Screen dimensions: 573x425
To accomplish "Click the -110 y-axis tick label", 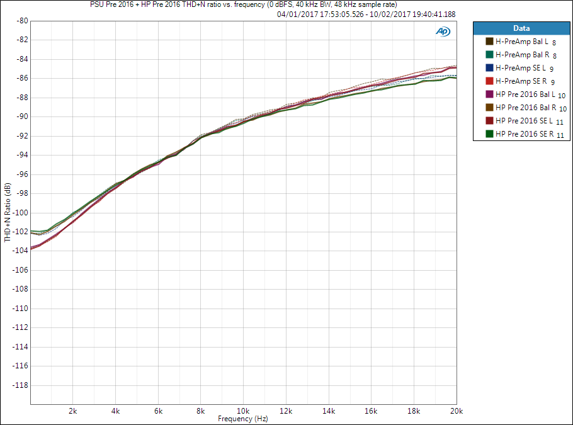I will [x=20, y=309].
